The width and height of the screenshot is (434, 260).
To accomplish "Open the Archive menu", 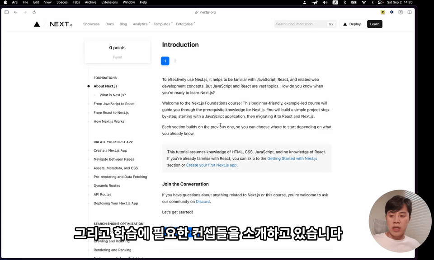I will pos(90,2).
